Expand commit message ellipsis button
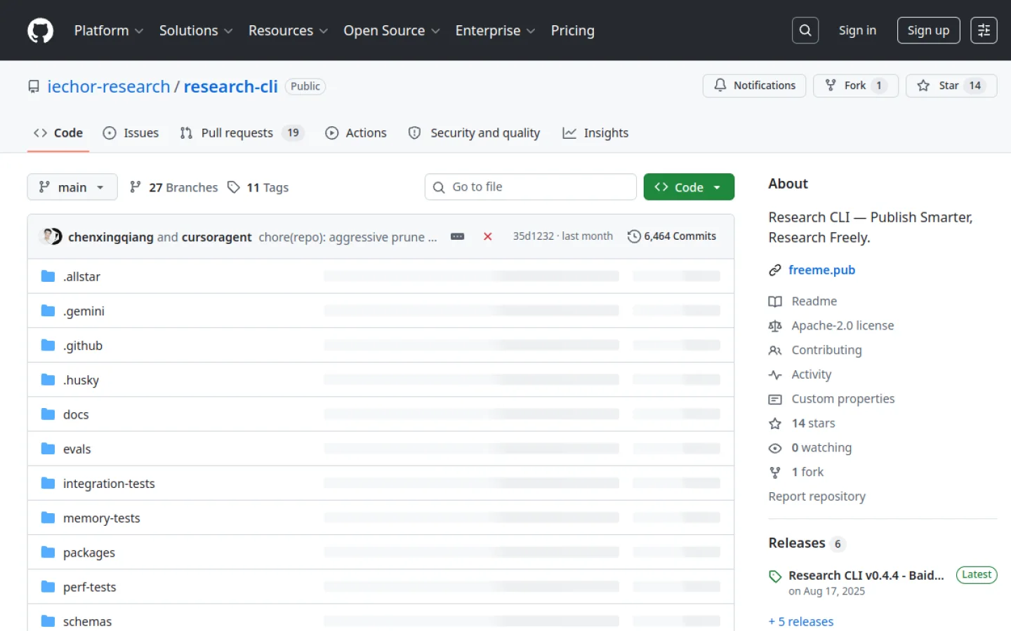Viewport: 1011px width, 631px height. click(457, 237)
